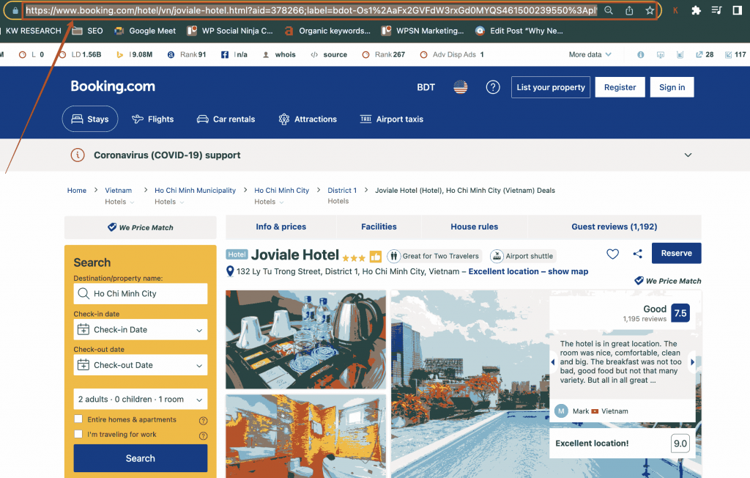Click help icon beside I'm traveling for work
Viewport: 750px width, 478px height.
click(204, 435)
